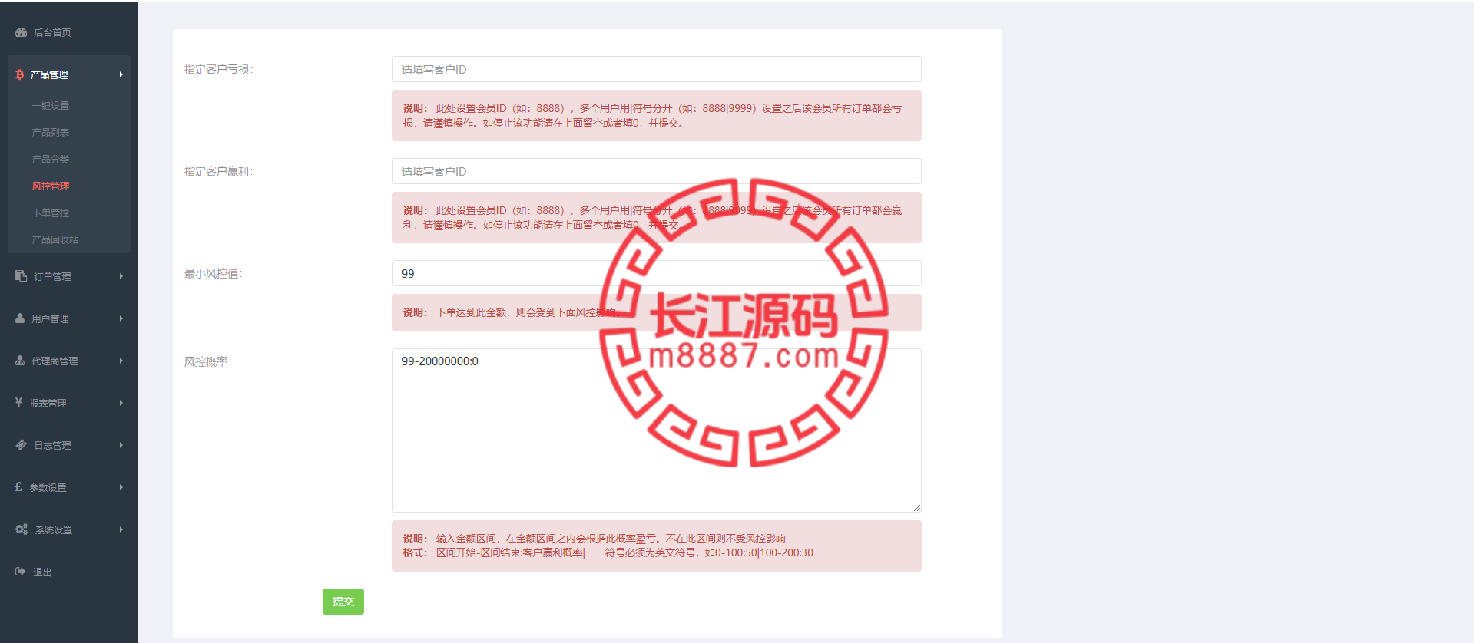Expand the 参数设置 menu arrow
1474x643 pixels.
pyautogui.click(x=121, y=487)
